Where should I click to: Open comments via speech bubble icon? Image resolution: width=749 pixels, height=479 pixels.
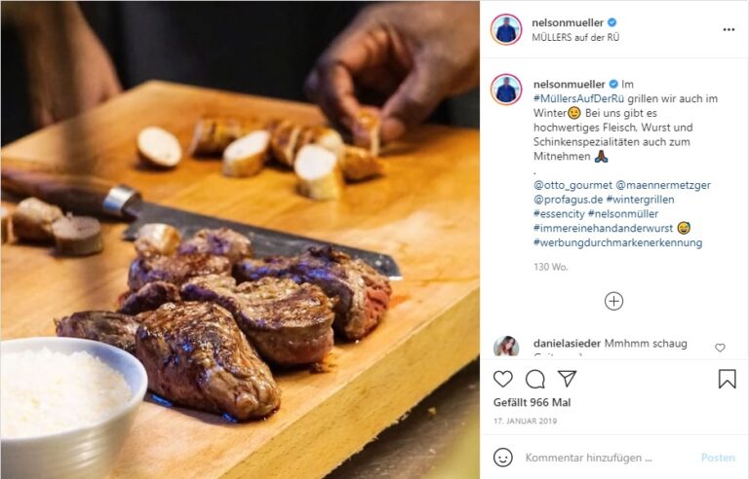[x=535, y=379]
